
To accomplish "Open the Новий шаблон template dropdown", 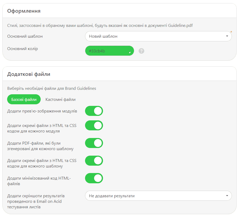I will pyautogui.click(x=158, y=36).
